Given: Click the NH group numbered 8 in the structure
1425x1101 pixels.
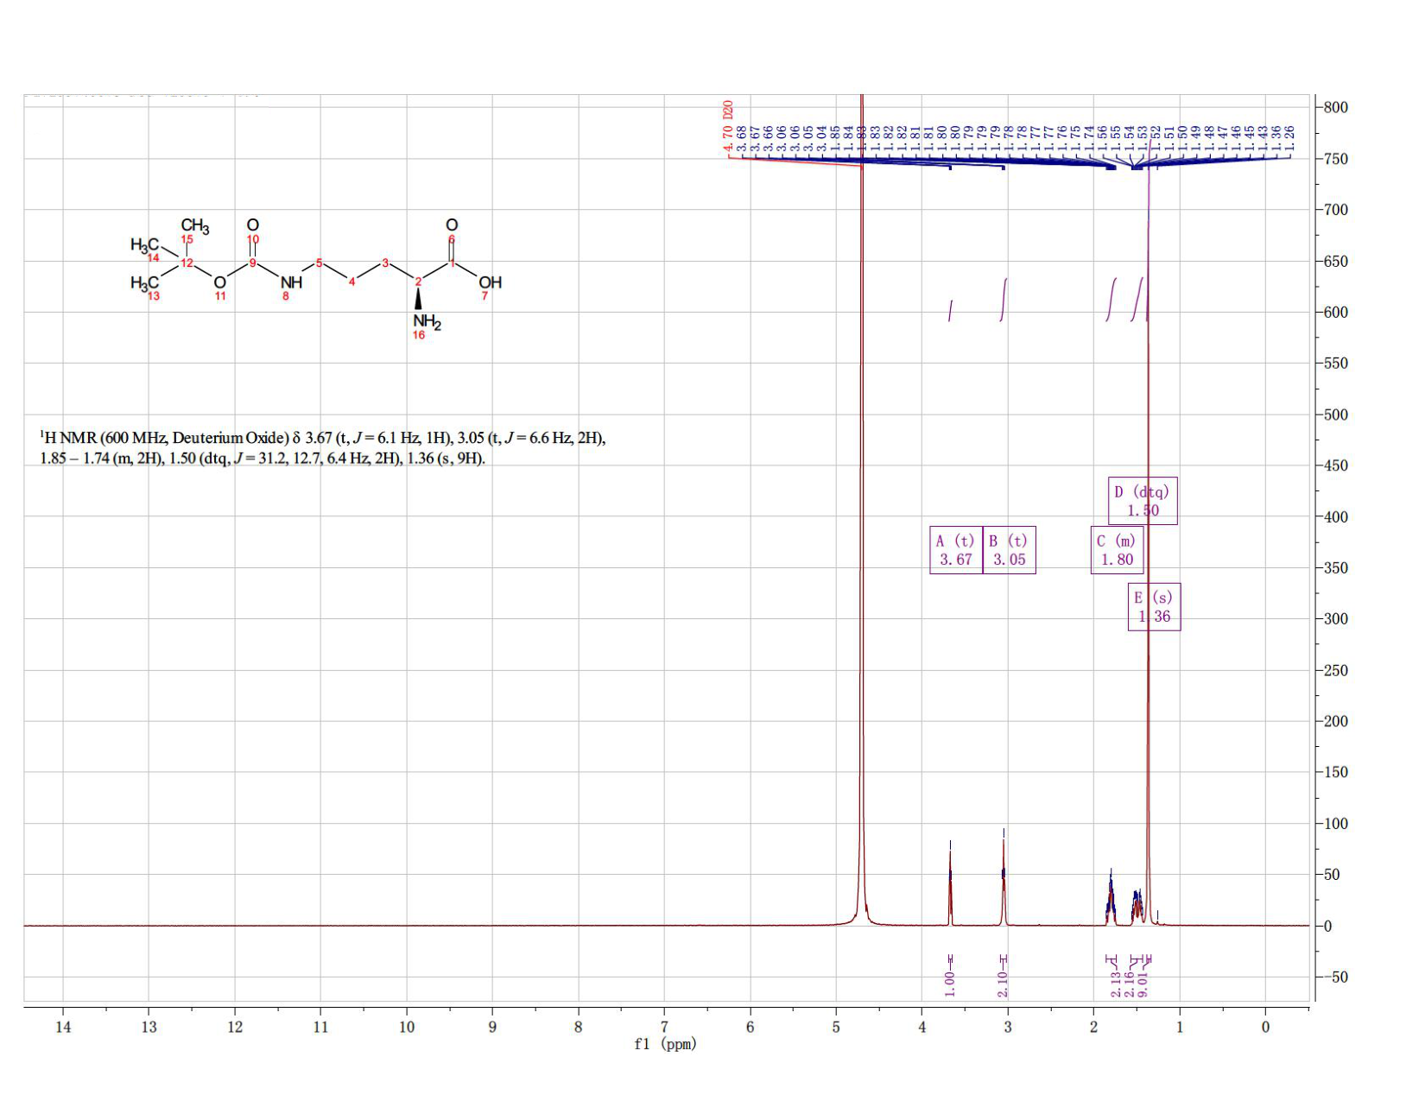Looking at the screenshot, I should click(292, 282).
